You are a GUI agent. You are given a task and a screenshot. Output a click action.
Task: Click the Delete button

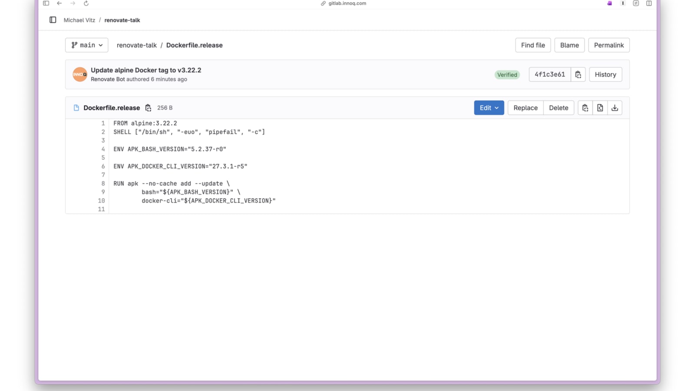(x=559, y=108)
